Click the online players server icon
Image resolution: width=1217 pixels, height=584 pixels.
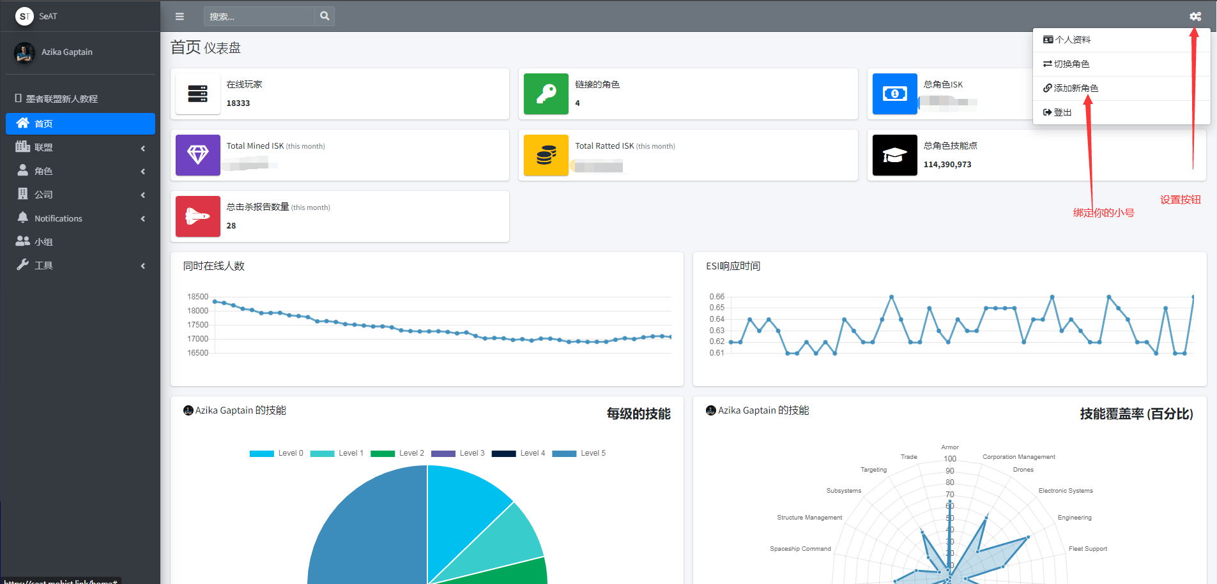198,94
